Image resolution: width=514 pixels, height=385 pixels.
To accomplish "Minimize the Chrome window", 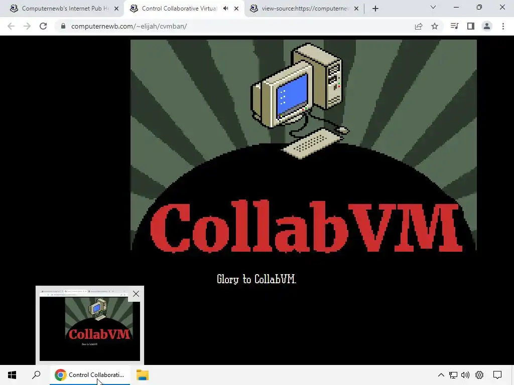I will (456, 7).
